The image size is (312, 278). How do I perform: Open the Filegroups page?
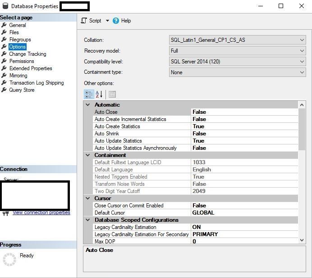click(x=20, y=40)
